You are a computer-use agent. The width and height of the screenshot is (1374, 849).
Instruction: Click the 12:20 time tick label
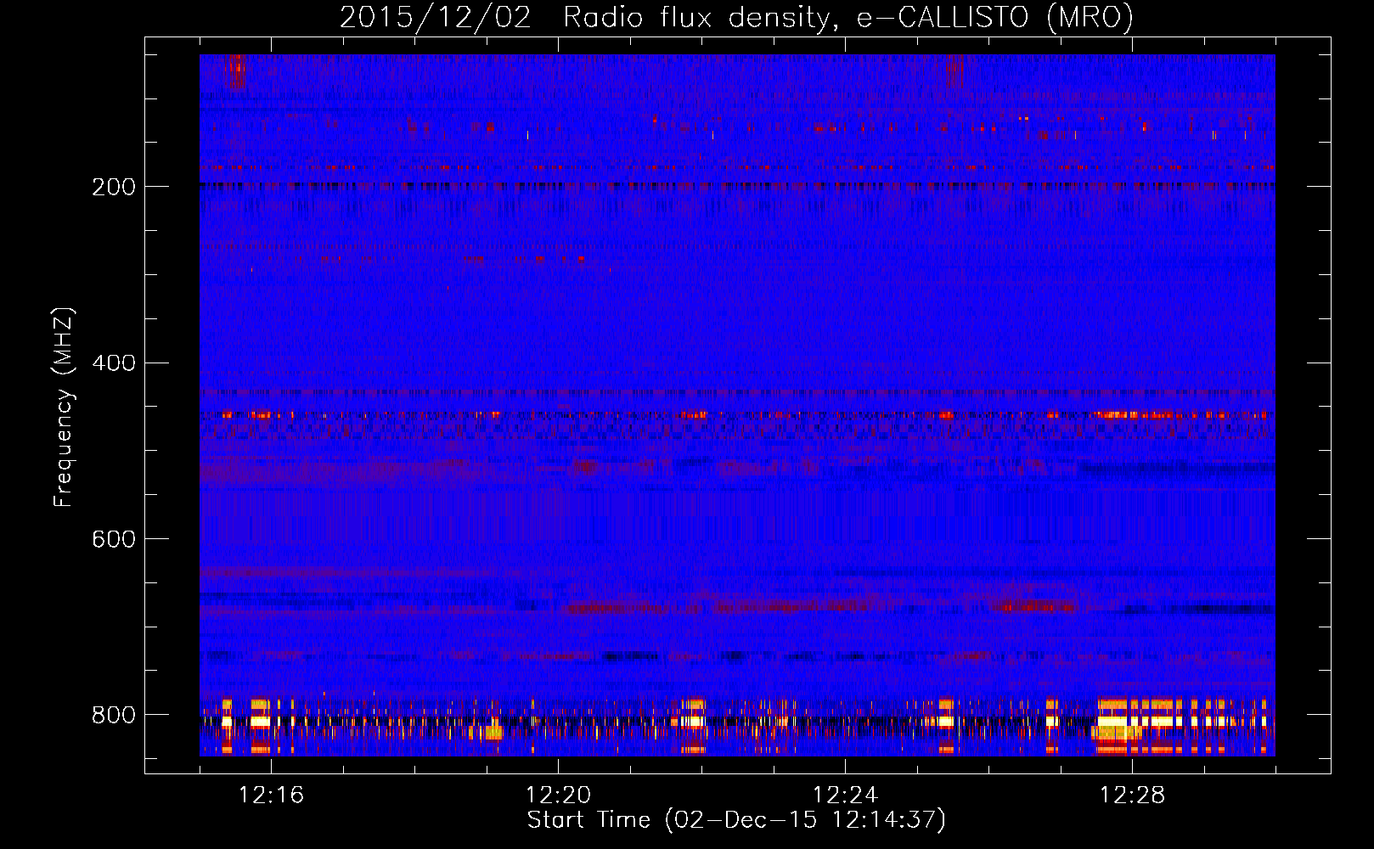pyautogui.click(x=558, y=796)
